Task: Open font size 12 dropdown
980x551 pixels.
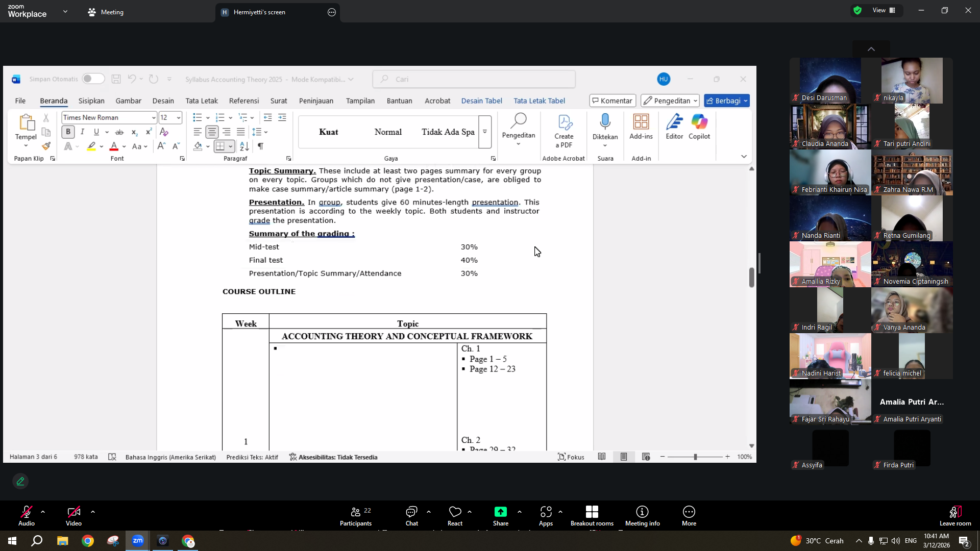Action: pyautogui.click(x=179, y=117)
